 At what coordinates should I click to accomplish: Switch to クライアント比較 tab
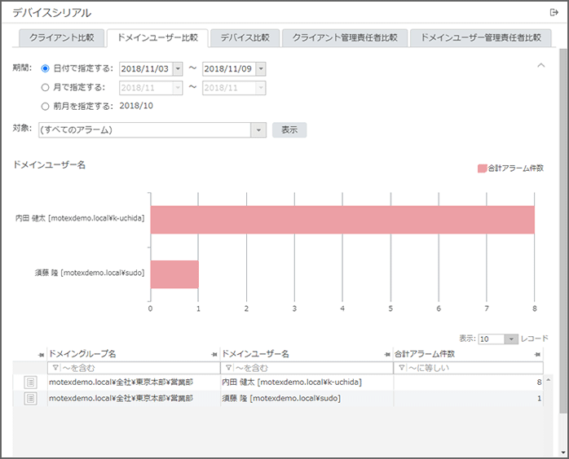(x=62, y=37)
